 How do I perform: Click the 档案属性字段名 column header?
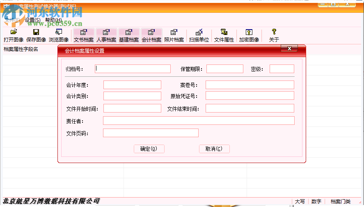pyautogui.click(x=21, y=49)
